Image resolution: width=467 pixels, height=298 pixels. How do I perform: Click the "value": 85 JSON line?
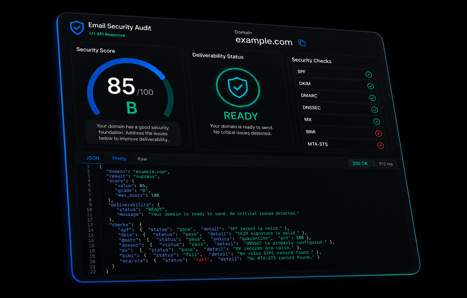(131, 186)
